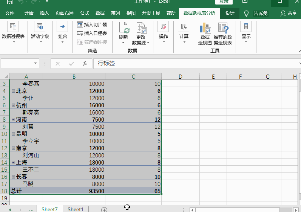
Task: Collapse the 杭州 row group
Action: 13,105
